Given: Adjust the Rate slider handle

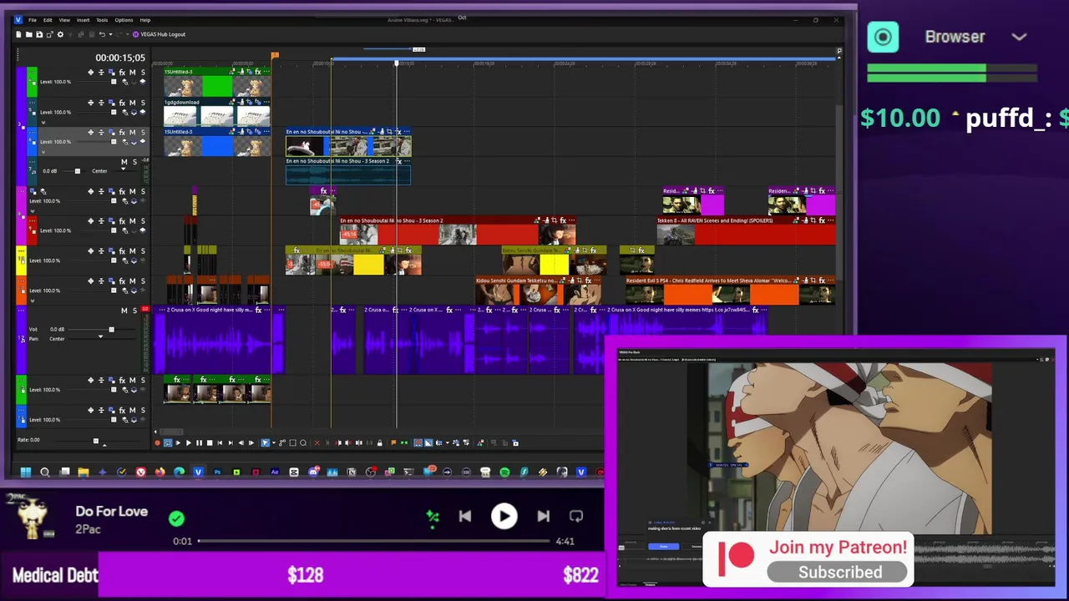Looking at the screenshot, I should [95, 441].
